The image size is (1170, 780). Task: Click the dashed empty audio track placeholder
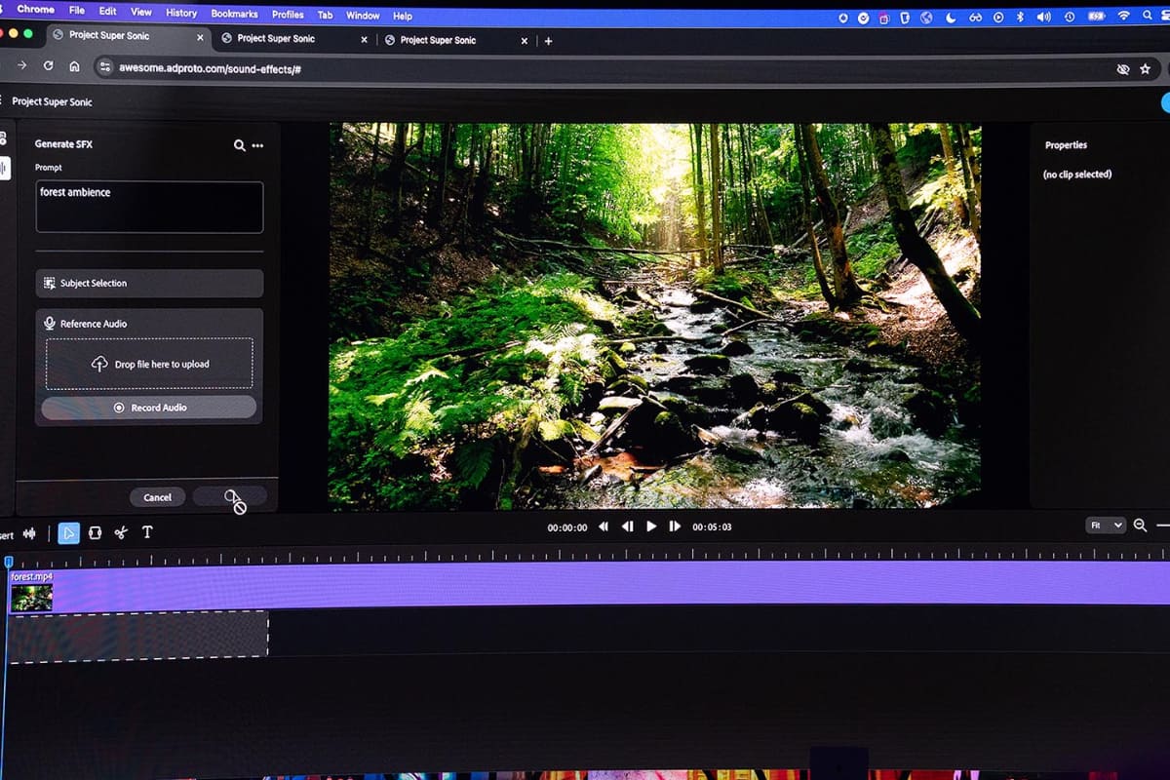click(x=137, y=637)
